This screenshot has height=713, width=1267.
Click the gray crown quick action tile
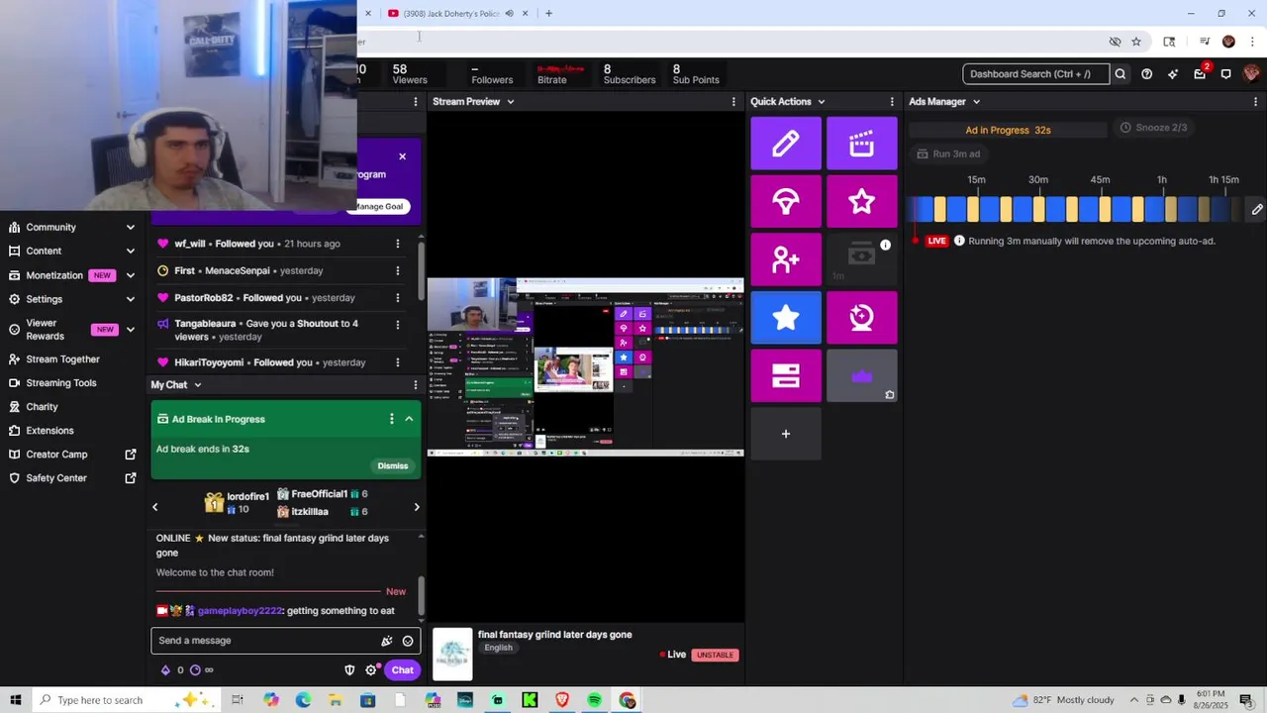[x=861, y=375]
